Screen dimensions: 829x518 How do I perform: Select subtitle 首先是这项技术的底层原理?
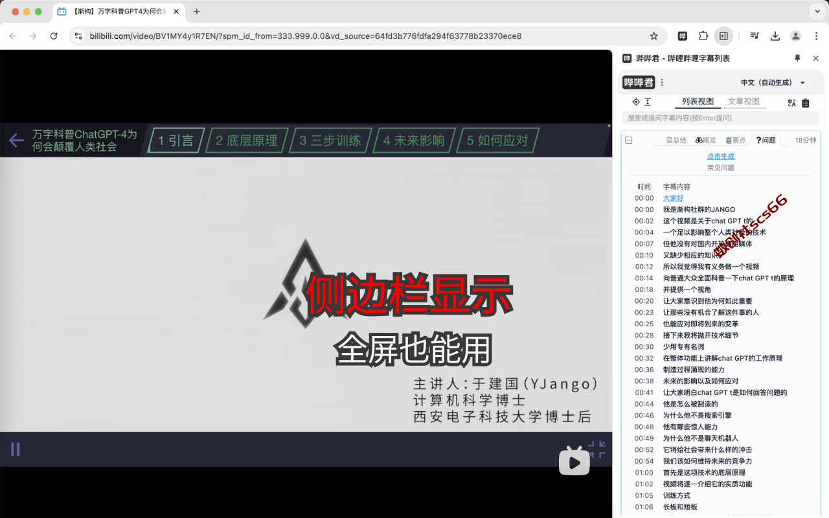(704, 472)
